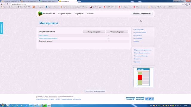Switch to the third browser tab with green icon

click(x=49, y=1)
